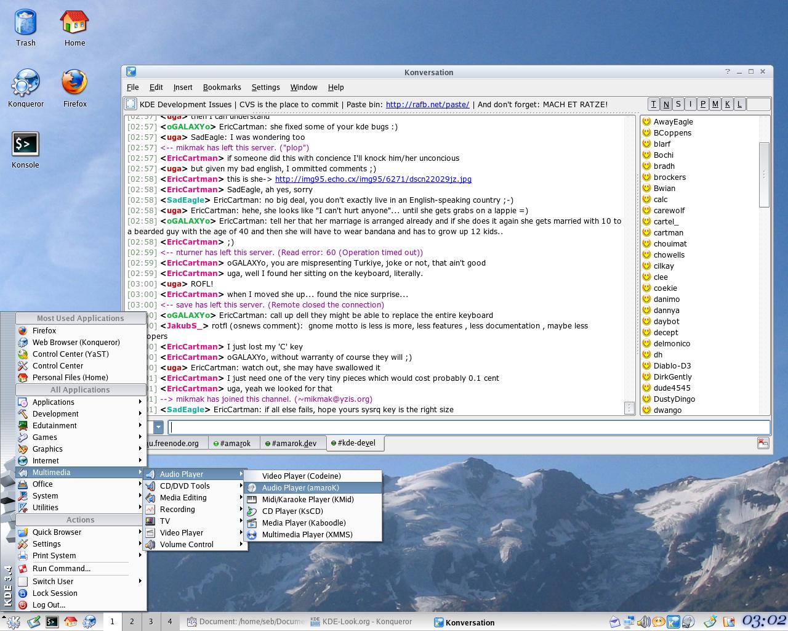
Task: Expand the Internet submenu
Action: click(x=80, y=460)
